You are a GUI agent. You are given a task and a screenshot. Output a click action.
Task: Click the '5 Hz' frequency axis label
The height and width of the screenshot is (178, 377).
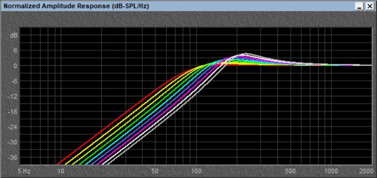tap(24, 171)
